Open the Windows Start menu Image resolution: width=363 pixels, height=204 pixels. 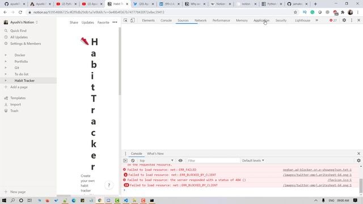point(4,201)
